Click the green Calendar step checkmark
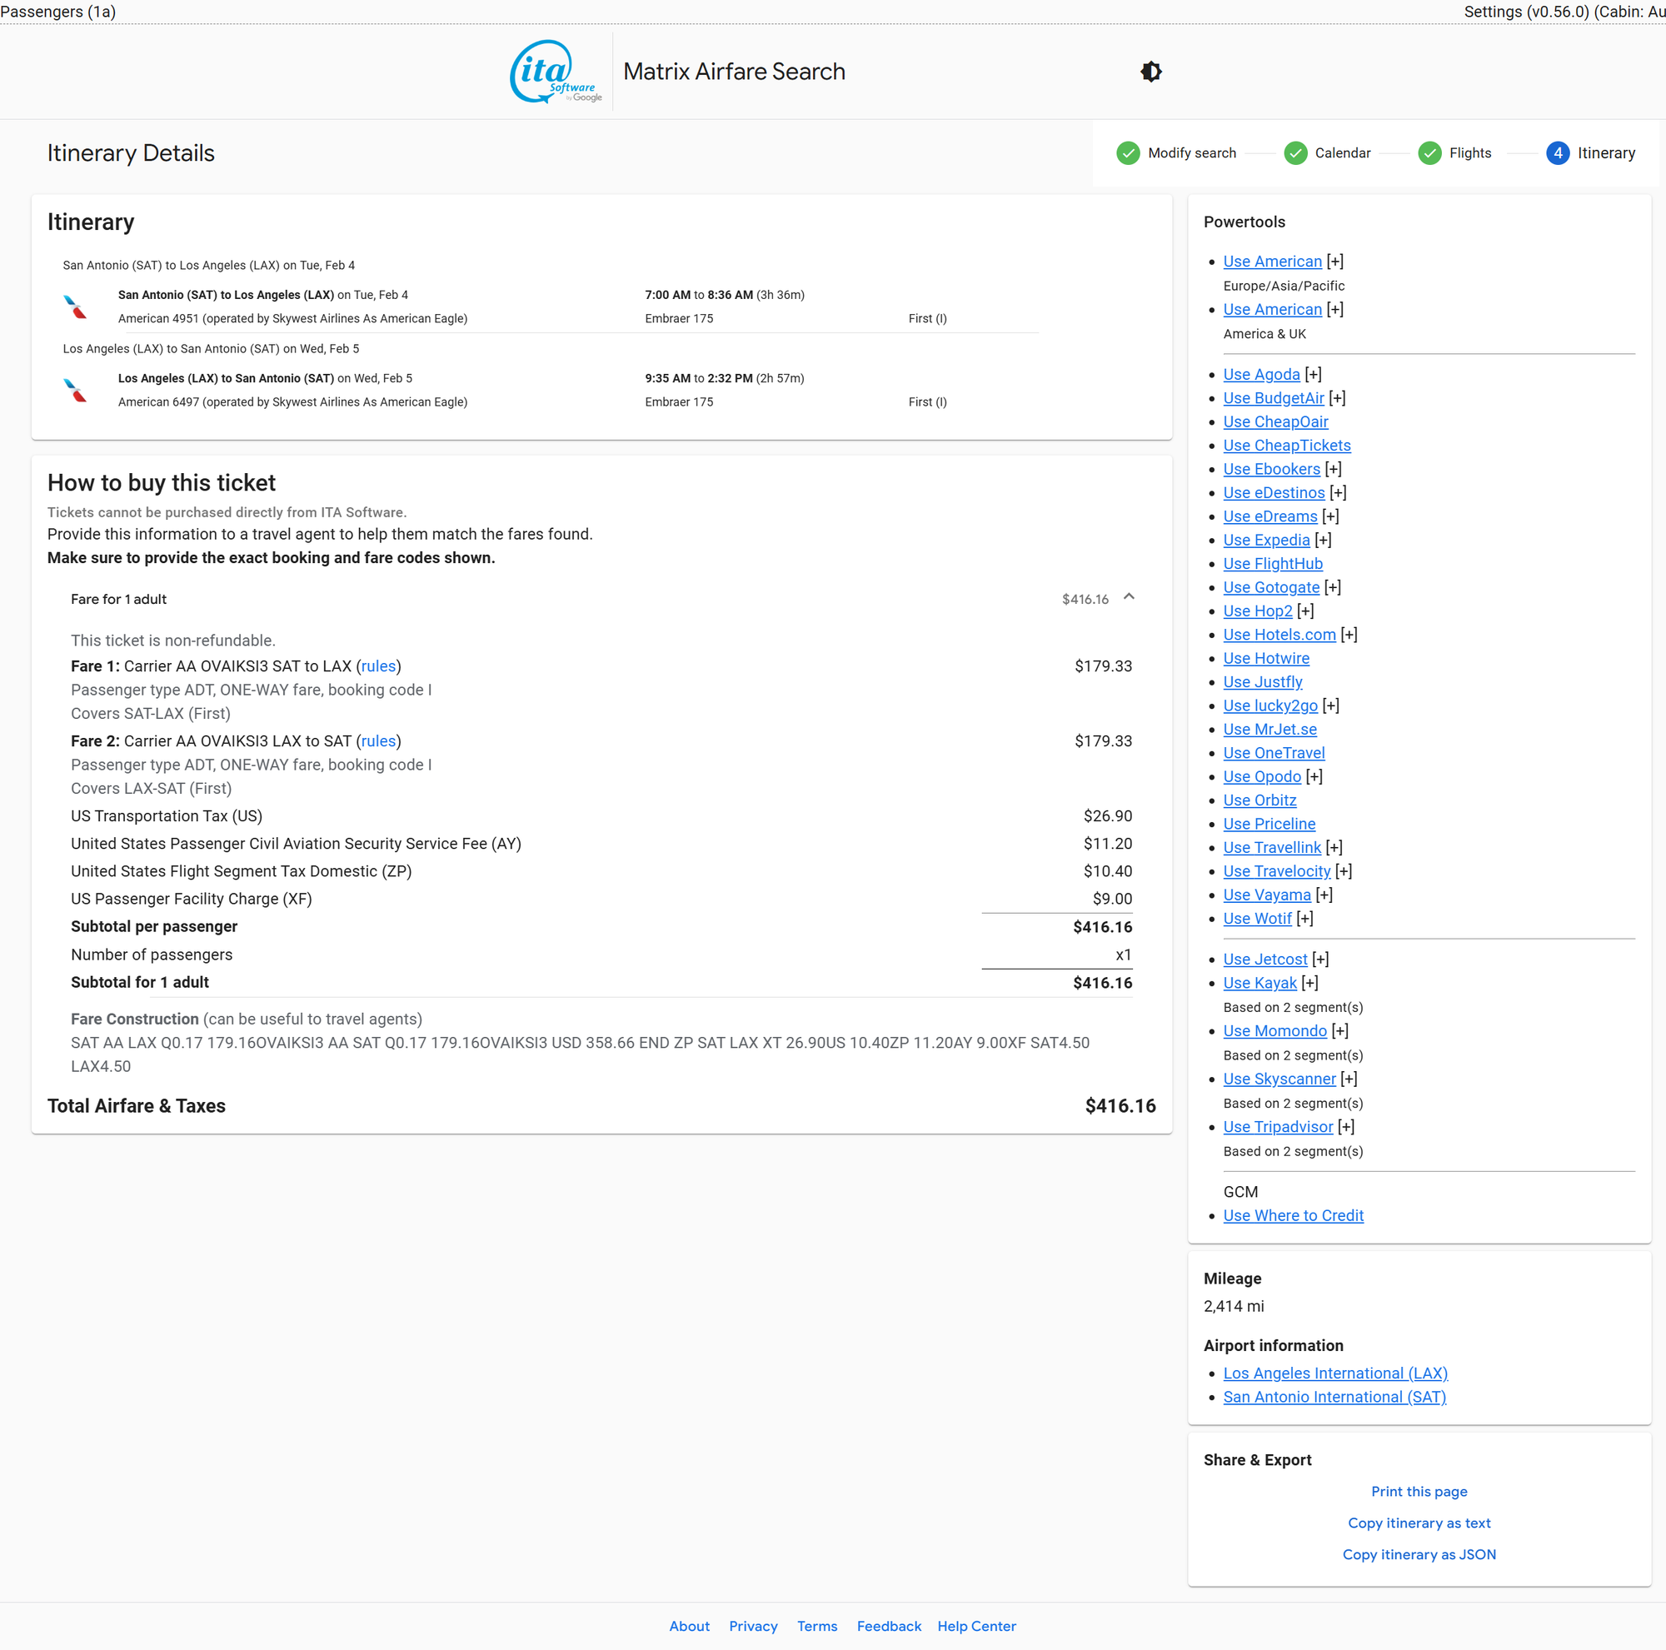1666x1650 pixels. click(1294, 152)
